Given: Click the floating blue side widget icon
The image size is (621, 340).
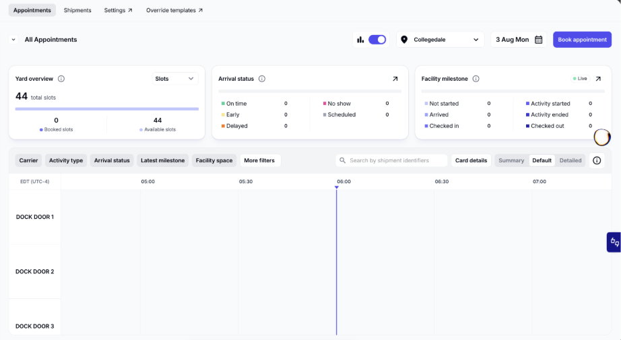Looking at the screenshot, I should coord(614,242).
